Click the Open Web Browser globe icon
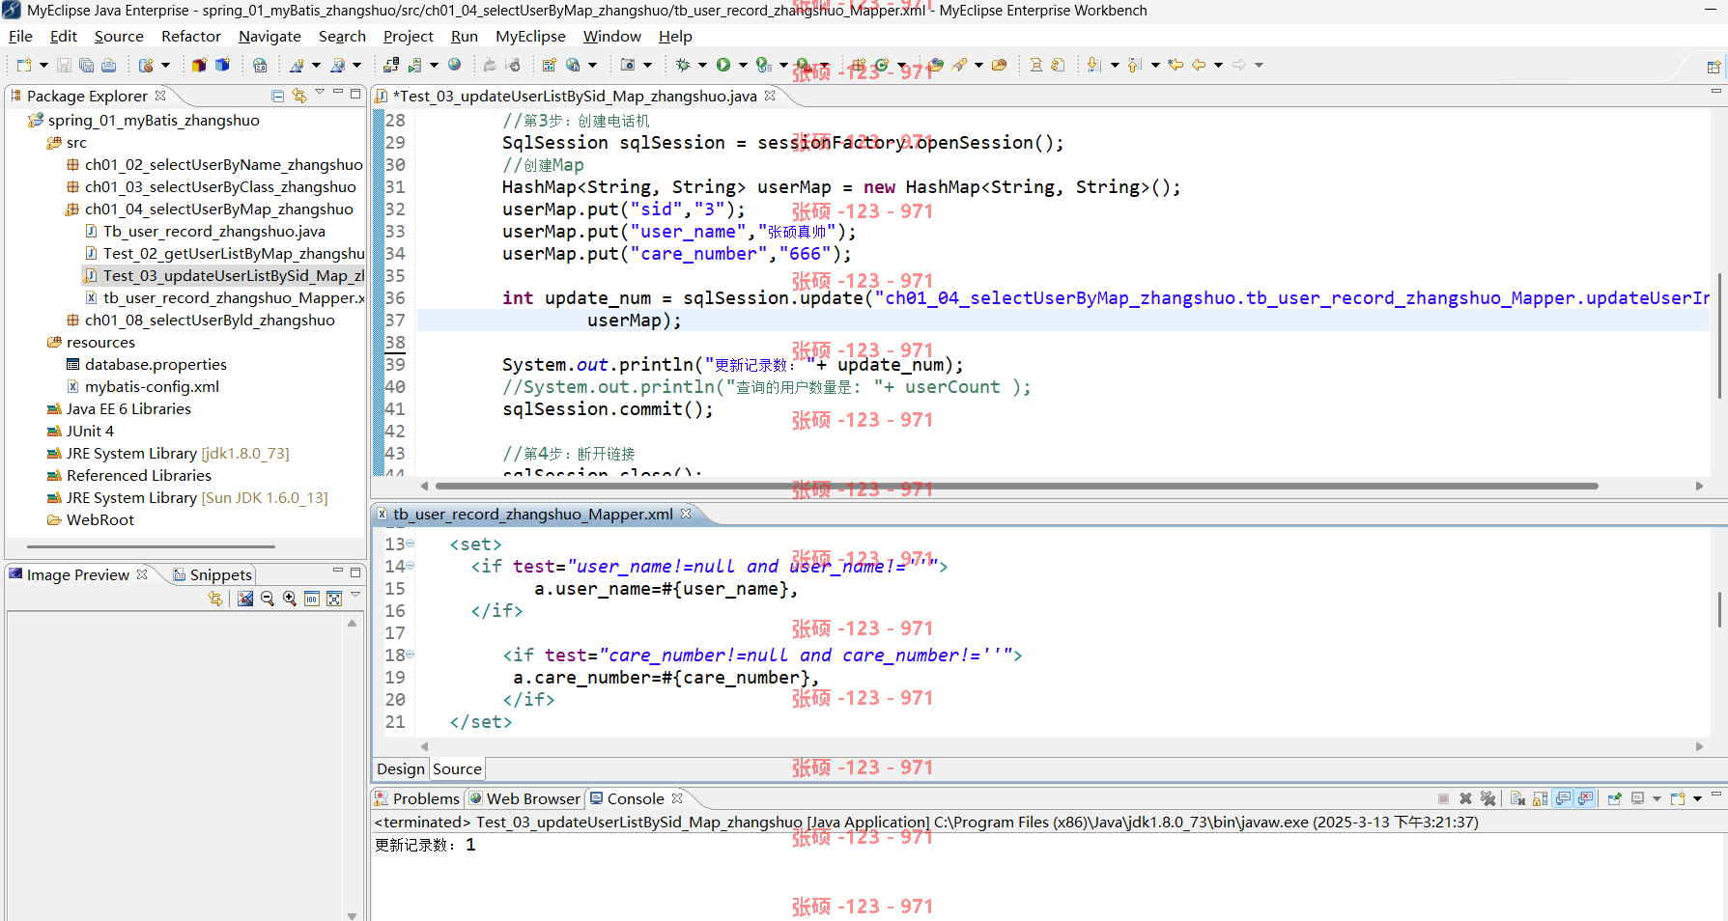Viewport: 1728px width, 921px height. tap(454, 66)
